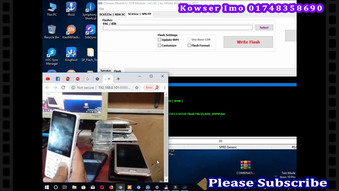Viewport: 339px width, 191px height.
Task: Click the SPRD Generic status cell
Action: pos(228,147)
